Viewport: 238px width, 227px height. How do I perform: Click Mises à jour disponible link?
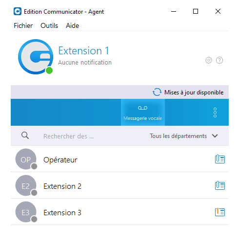[194, 92]
